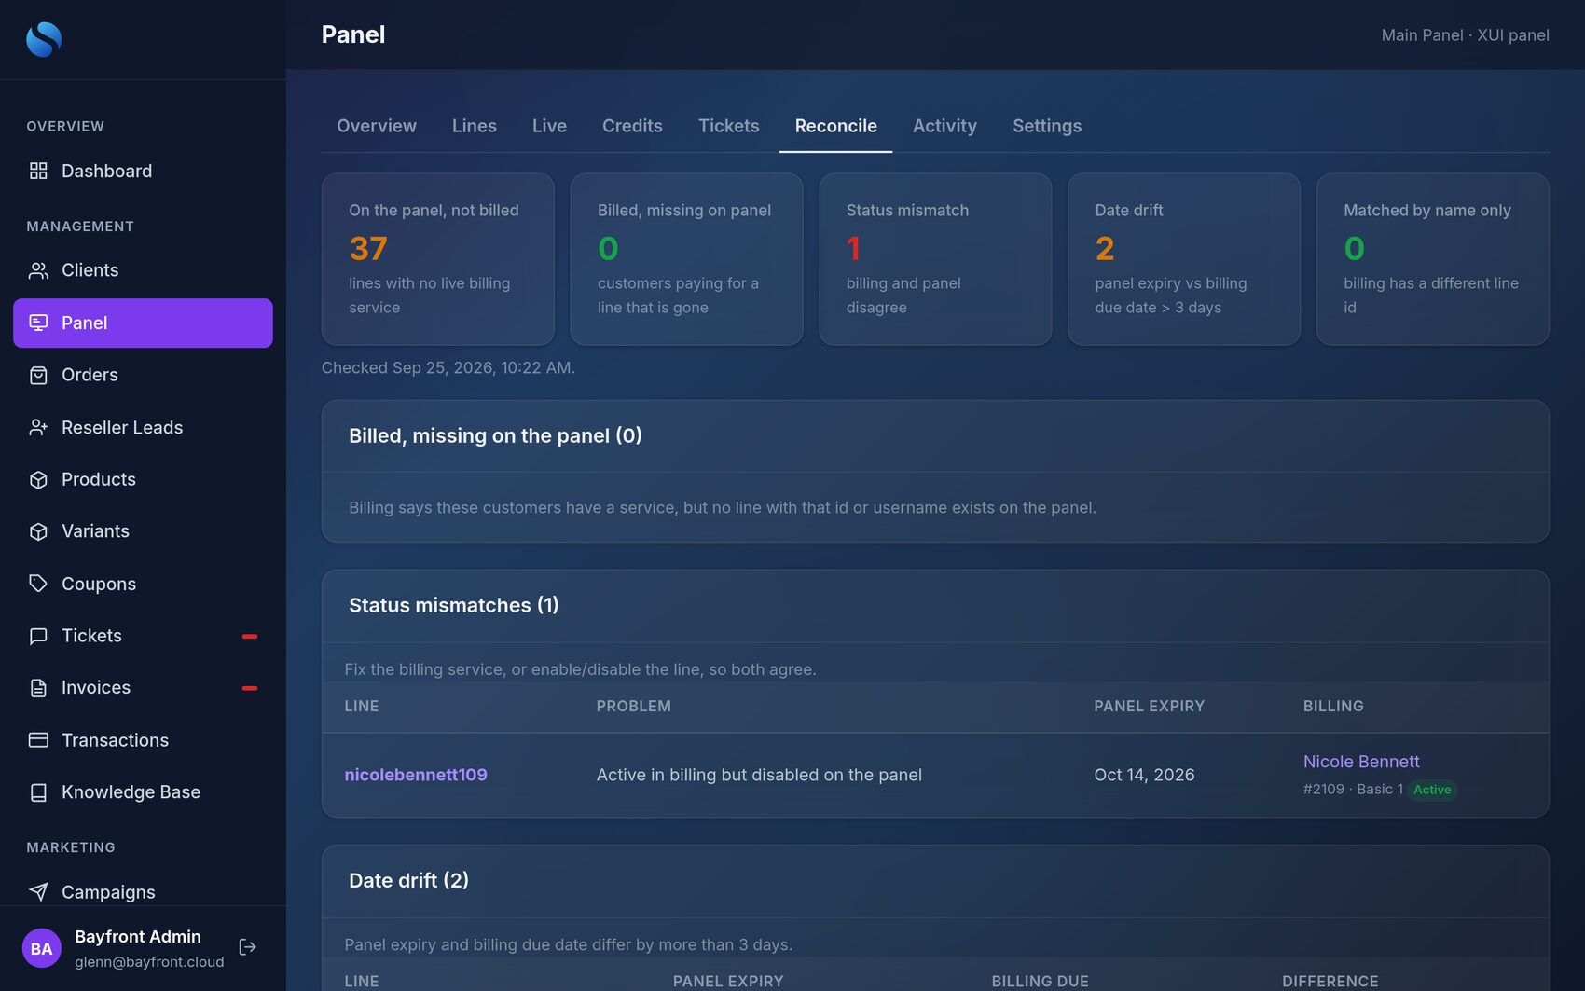
Task: Click the Status mismatch summary card
Action: click(935, 259)
